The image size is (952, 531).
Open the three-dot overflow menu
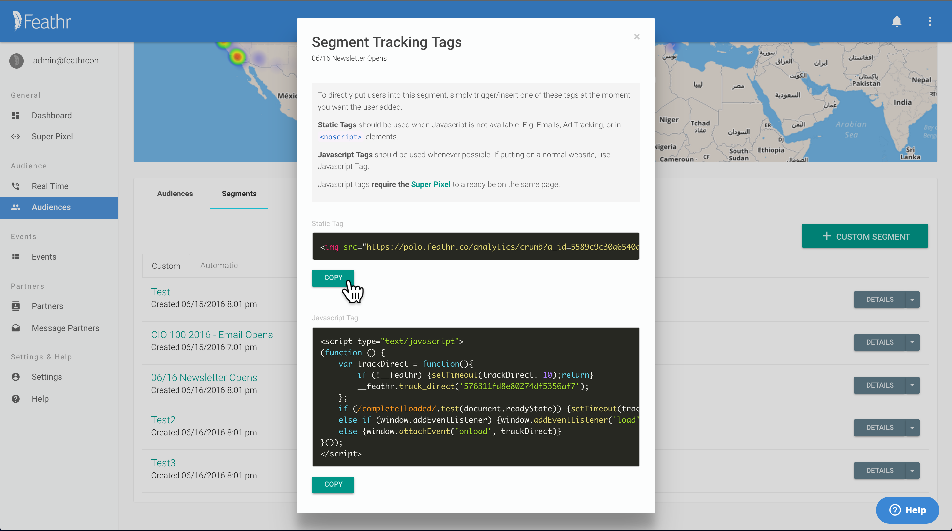[930, 21]
